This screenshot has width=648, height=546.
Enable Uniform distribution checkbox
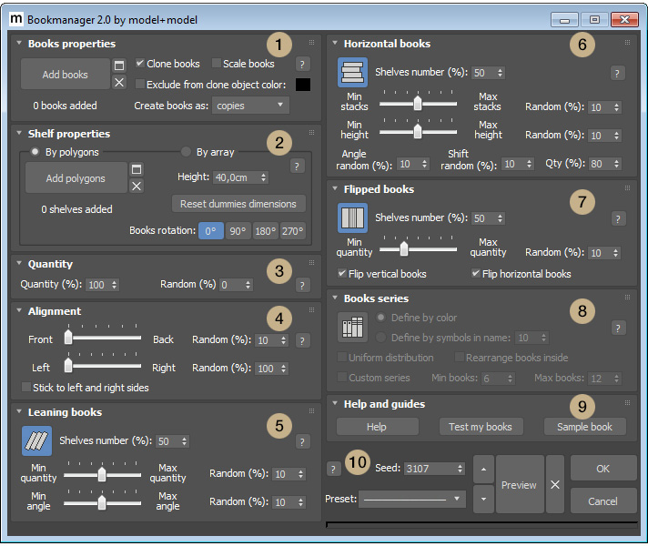[342, 357]
